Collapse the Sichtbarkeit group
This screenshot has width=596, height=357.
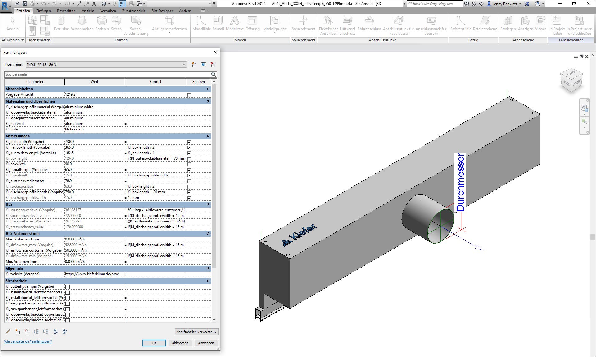(208, 281)
